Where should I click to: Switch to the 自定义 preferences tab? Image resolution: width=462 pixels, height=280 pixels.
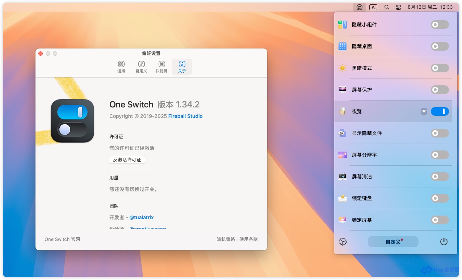click(x=141, y=67)
